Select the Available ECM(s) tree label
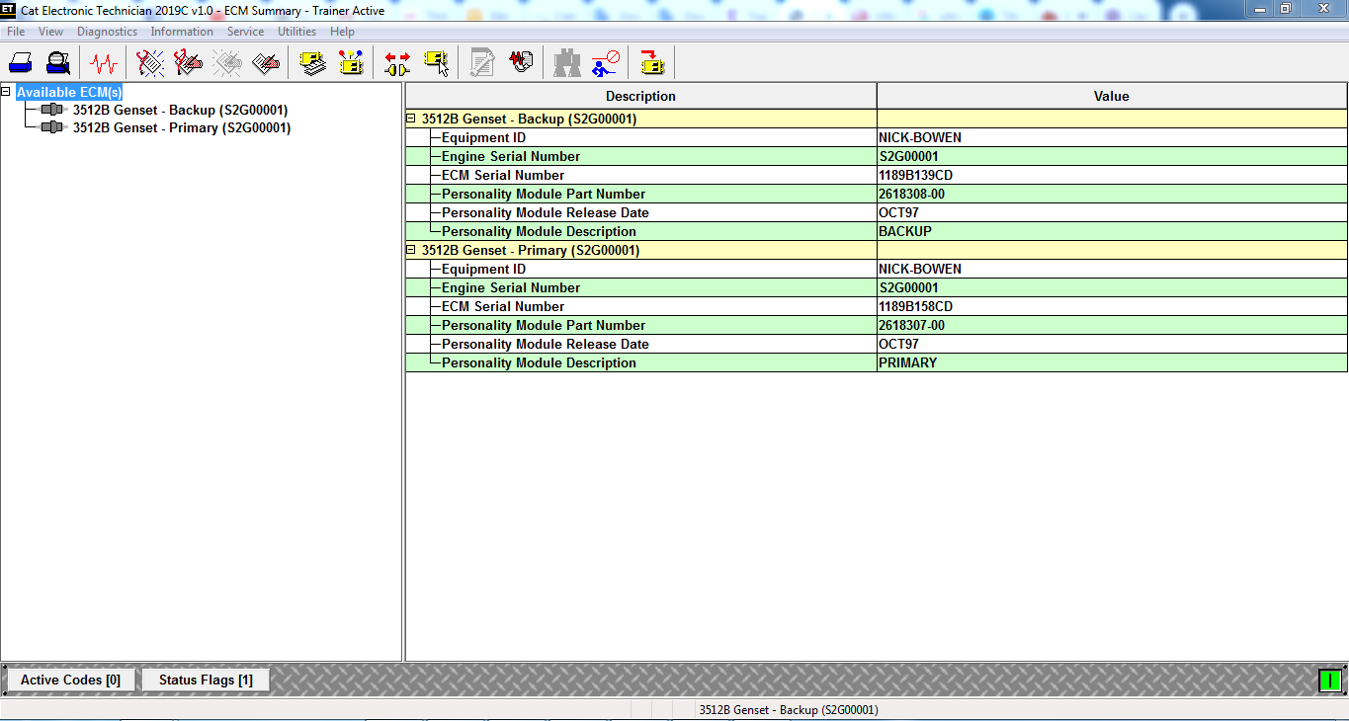This screenshot has height=721, width=1349. (x=69, y=92)
